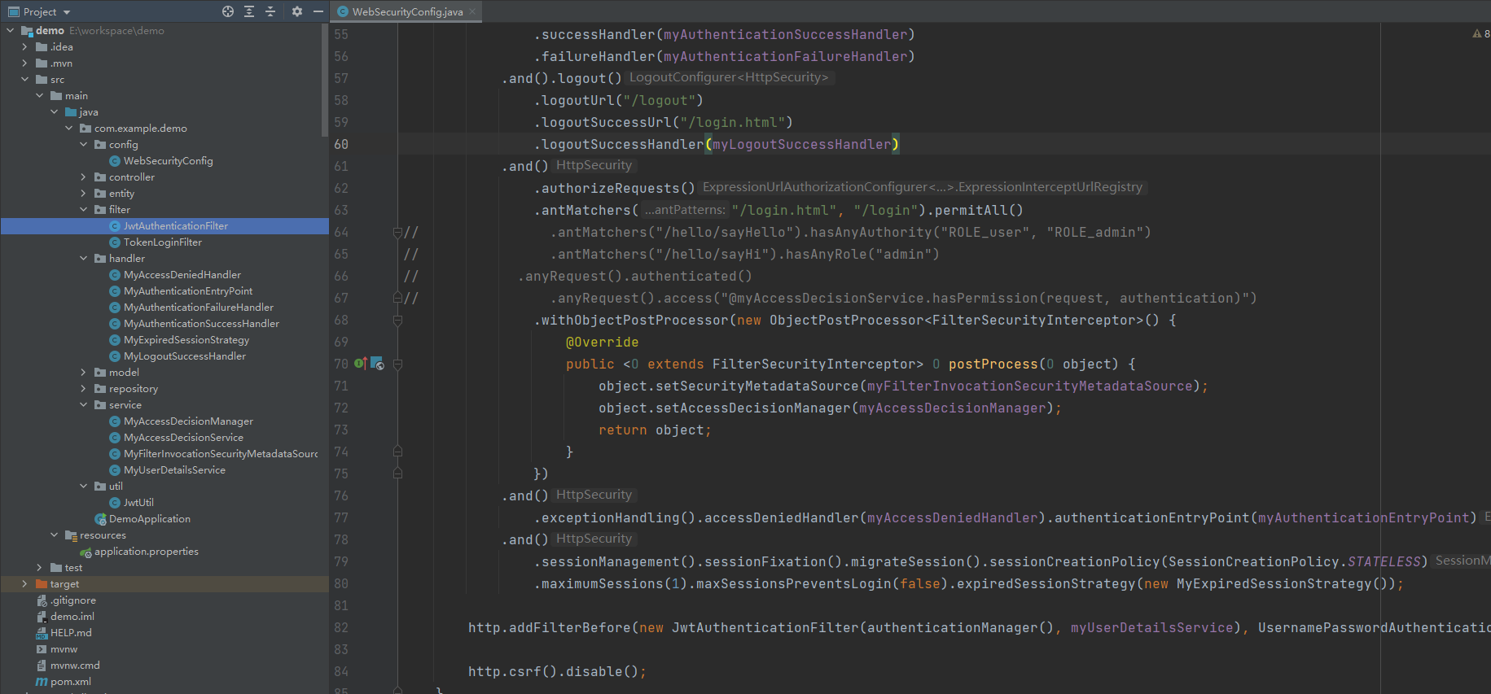Collapse the resources folder
Screen dimensions: 1491x694
(x=54, y=535)
